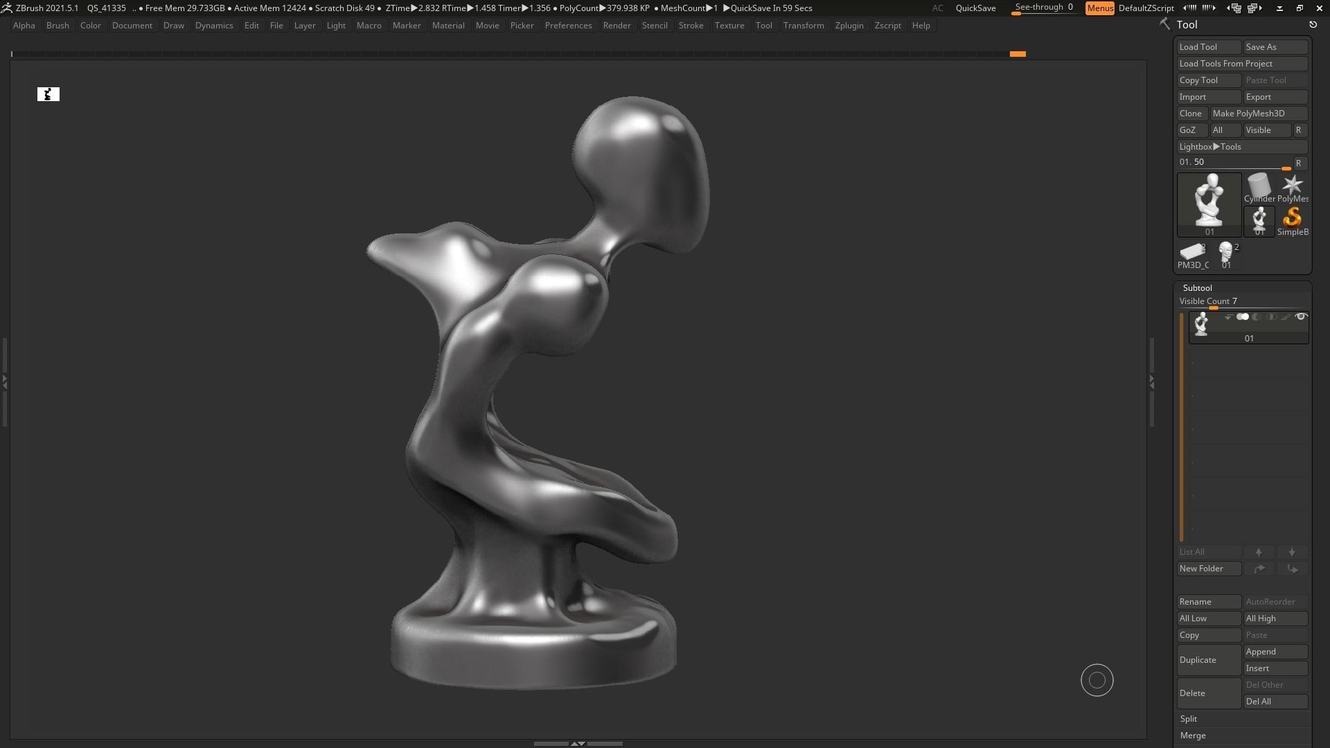This screenshot has height=748, width=1330.
Task: Click the R button beside the 01.50 slider
Action: 1300,163
